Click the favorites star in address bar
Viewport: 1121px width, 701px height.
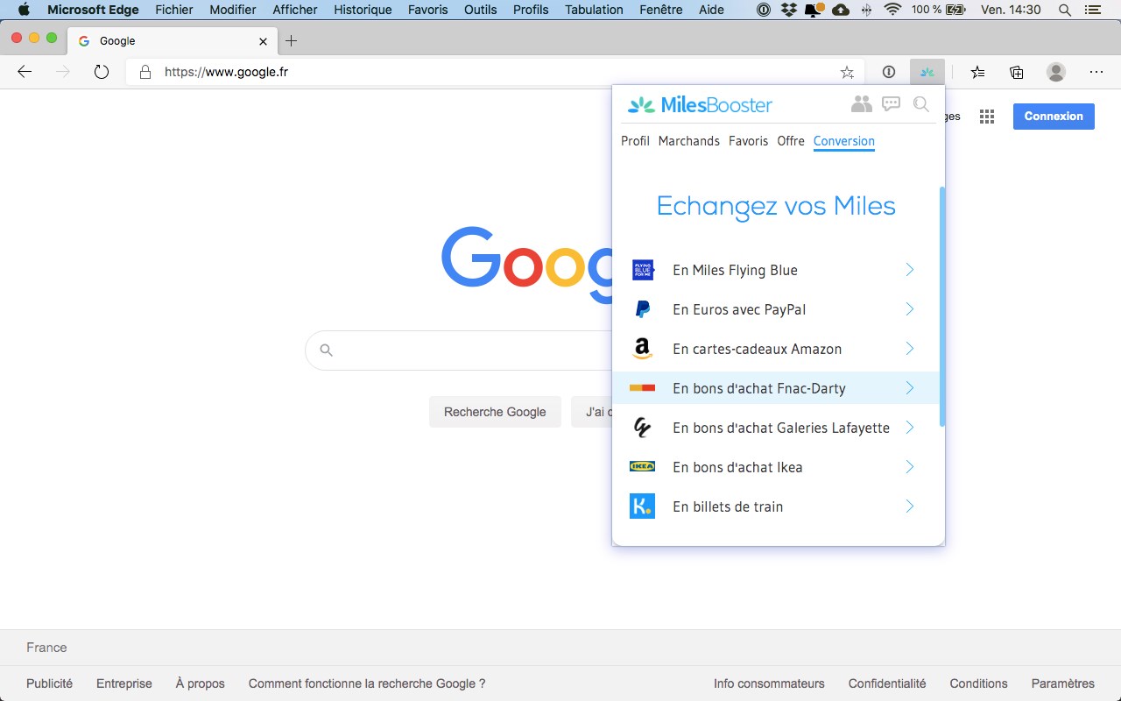pos(847,72)
